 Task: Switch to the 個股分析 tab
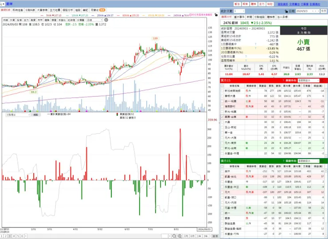click(x=67, y=10)
